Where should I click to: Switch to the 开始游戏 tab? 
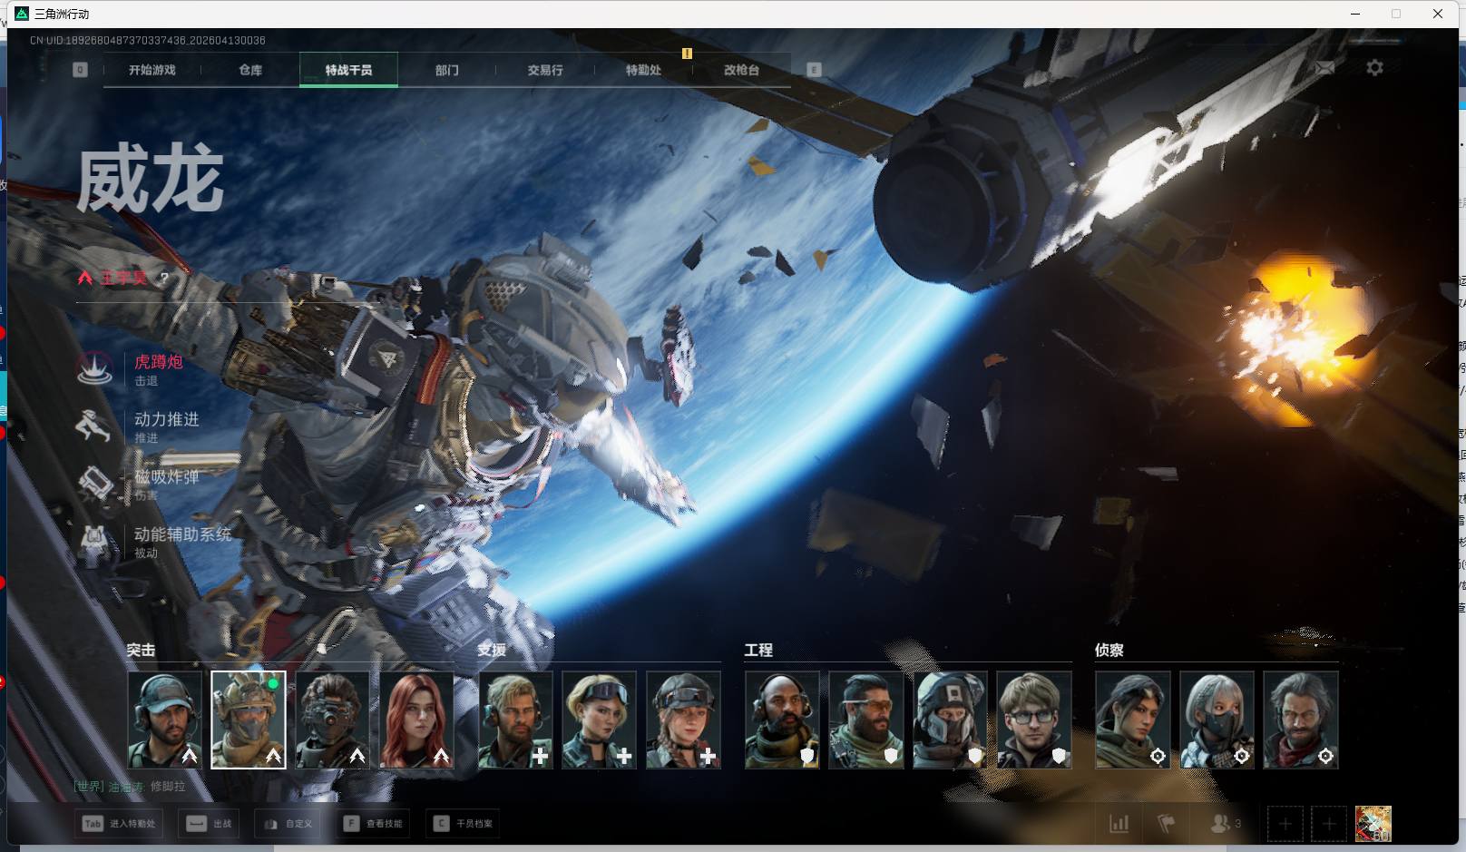point(152,70)
